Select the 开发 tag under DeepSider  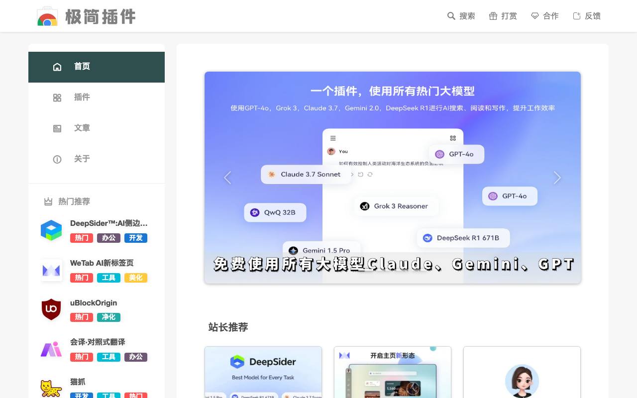(x=136, y=238)
